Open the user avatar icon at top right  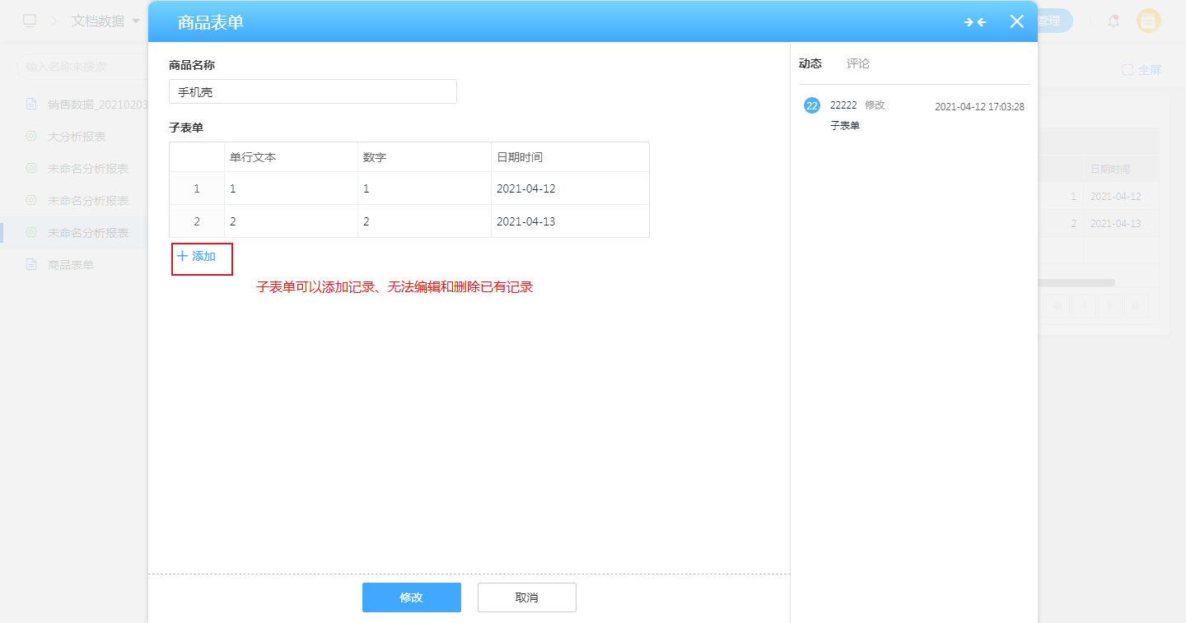point(1148,21)
